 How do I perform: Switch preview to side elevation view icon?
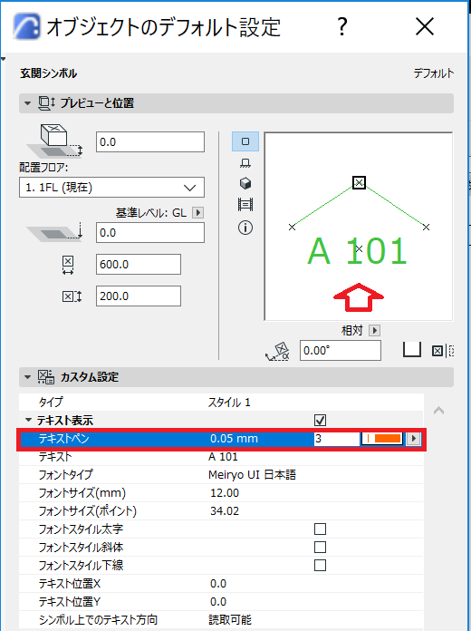pyautogui.click(x=245, y=163)
